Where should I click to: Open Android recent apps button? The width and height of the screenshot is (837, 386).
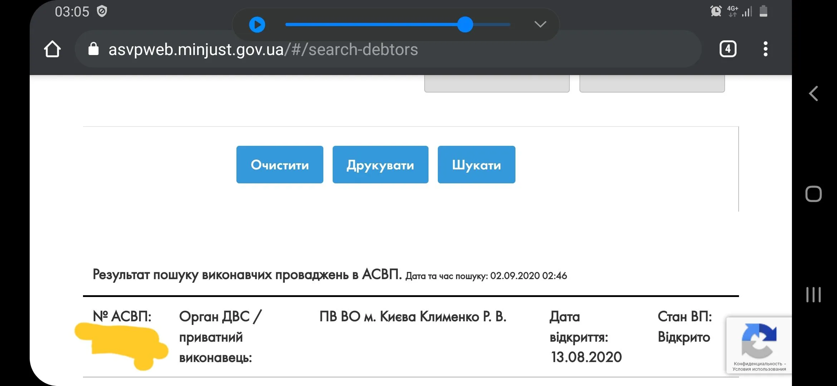813,295
